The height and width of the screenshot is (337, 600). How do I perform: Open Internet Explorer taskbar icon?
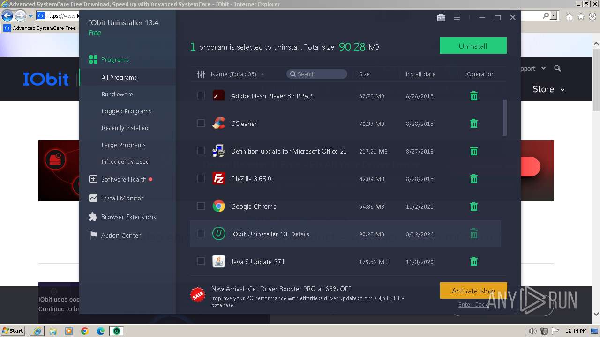[x=37, y=331]
